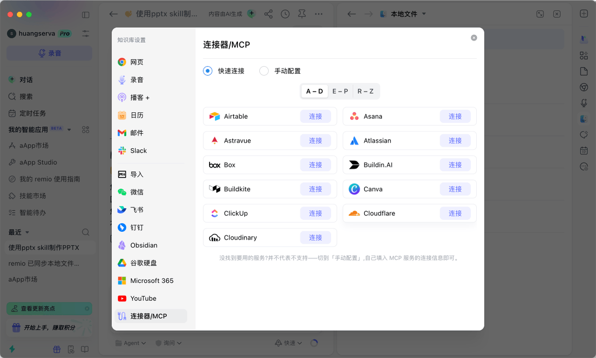Image resolution: width=596 pixels, height=358 pixels.
Task: Connect the Box service
Action: pos(315,165)
